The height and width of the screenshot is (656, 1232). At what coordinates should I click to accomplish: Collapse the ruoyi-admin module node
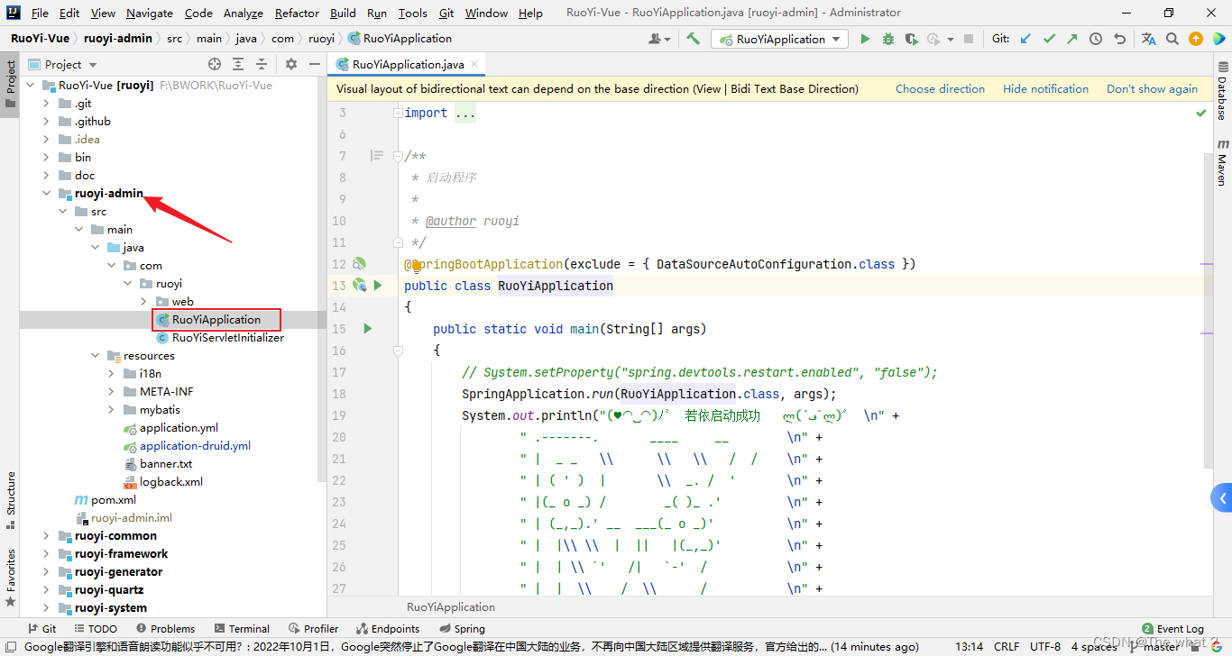coord(46,194)
